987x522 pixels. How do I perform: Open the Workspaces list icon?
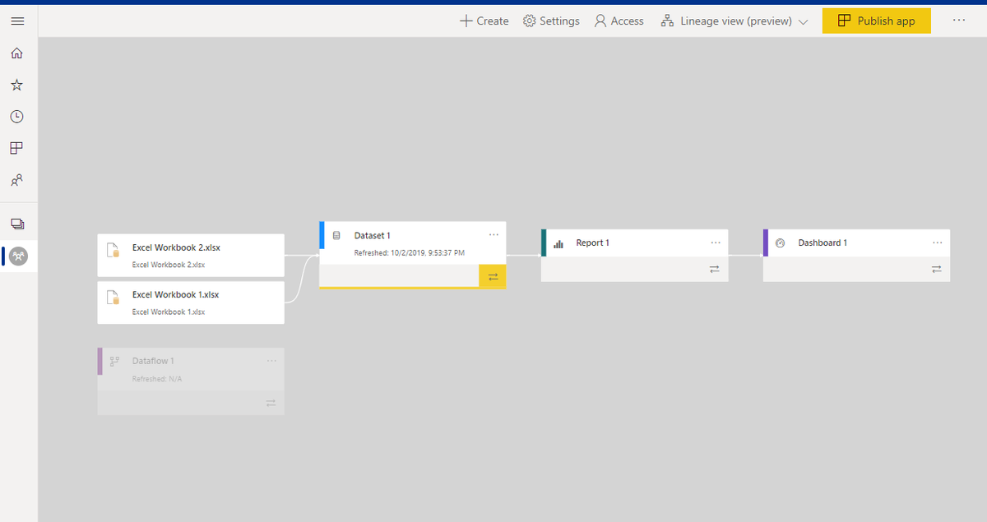(17, 222)
